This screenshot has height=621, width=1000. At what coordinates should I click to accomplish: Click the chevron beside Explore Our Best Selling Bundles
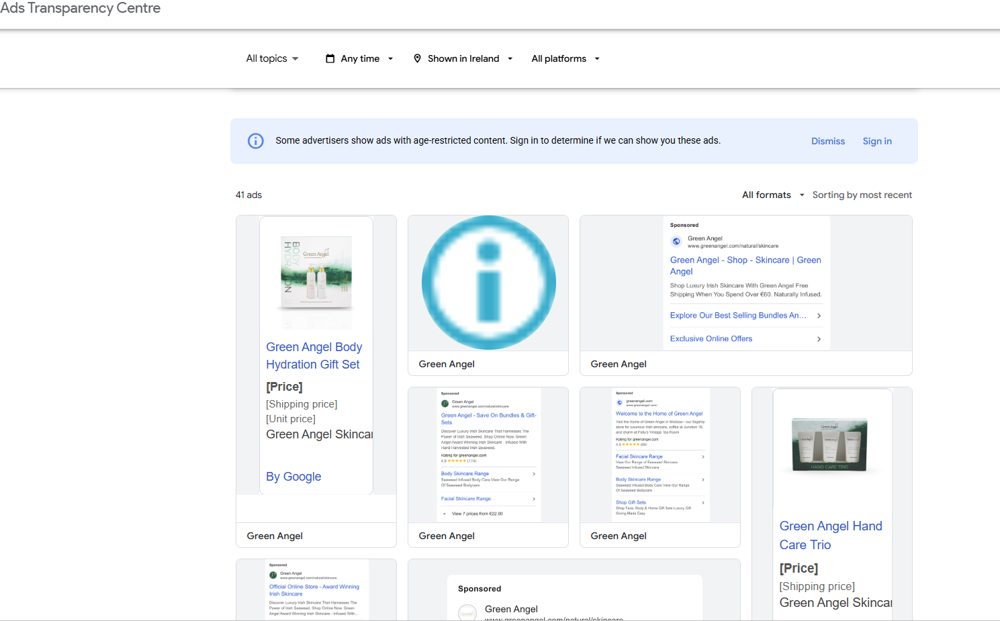pyautogui.click(x=819, y=316)
